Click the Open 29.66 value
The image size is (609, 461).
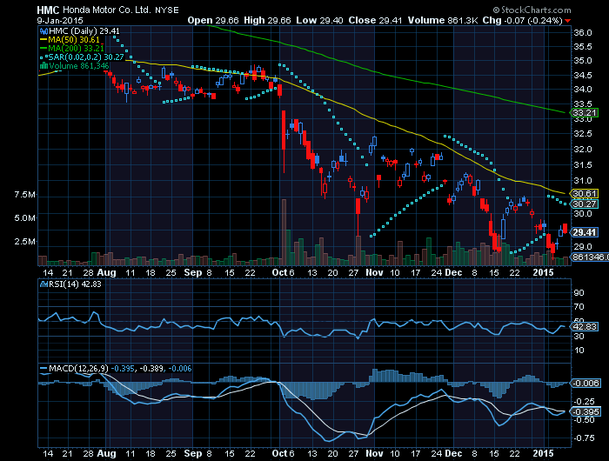point(213,20)
